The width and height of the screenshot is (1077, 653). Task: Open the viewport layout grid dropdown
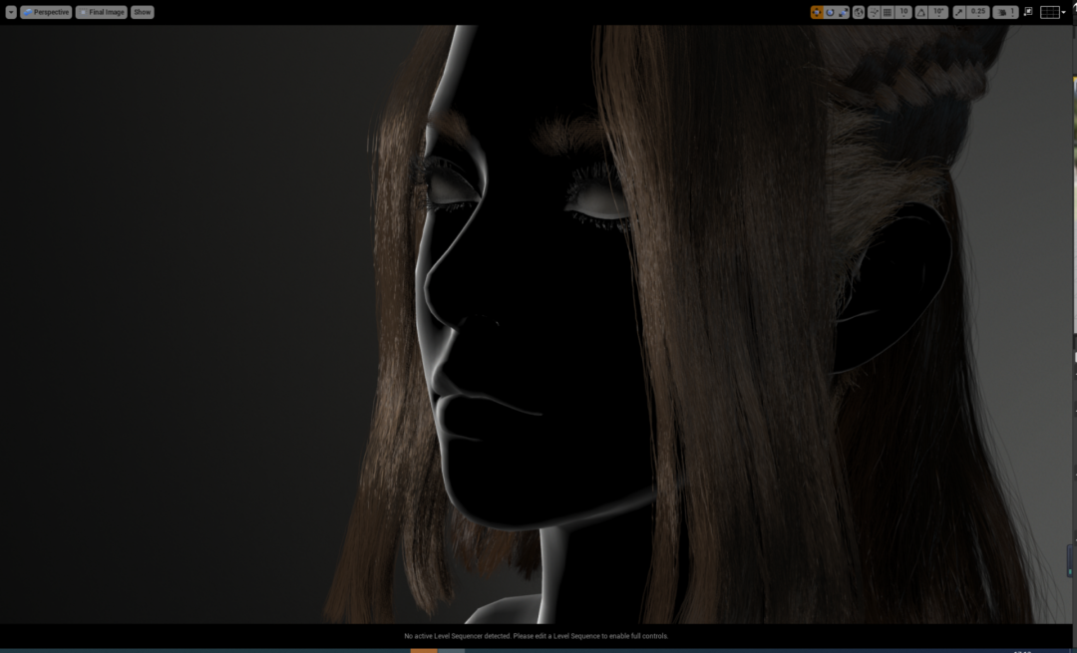click(x=1053, y=12)
